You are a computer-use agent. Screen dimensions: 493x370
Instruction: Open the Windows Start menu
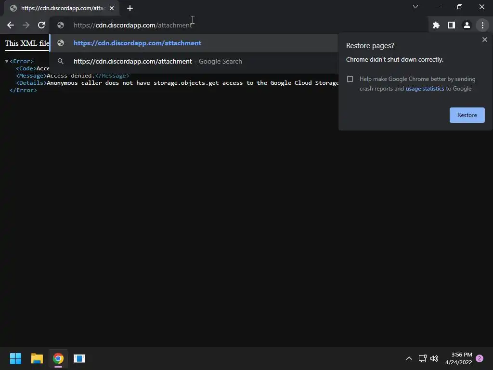(15, 358)
